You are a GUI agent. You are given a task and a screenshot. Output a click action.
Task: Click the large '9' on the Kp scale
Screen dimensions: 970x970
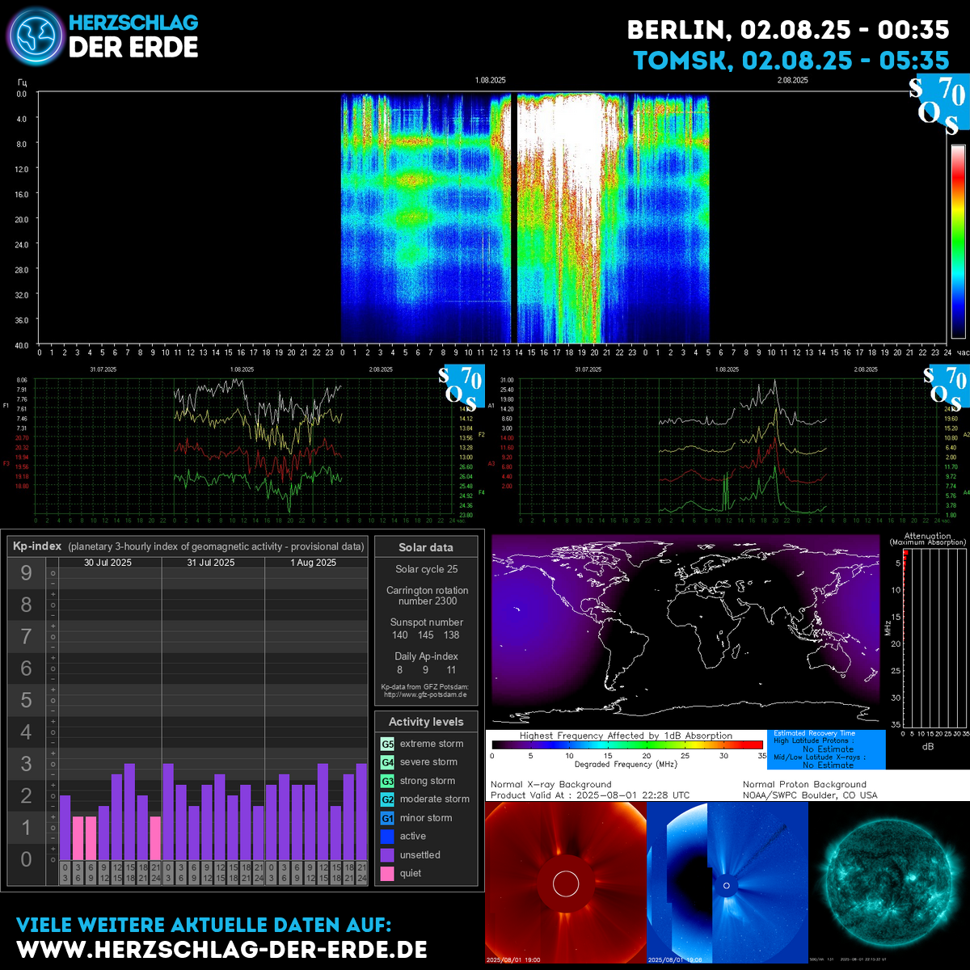coord(27,573)
